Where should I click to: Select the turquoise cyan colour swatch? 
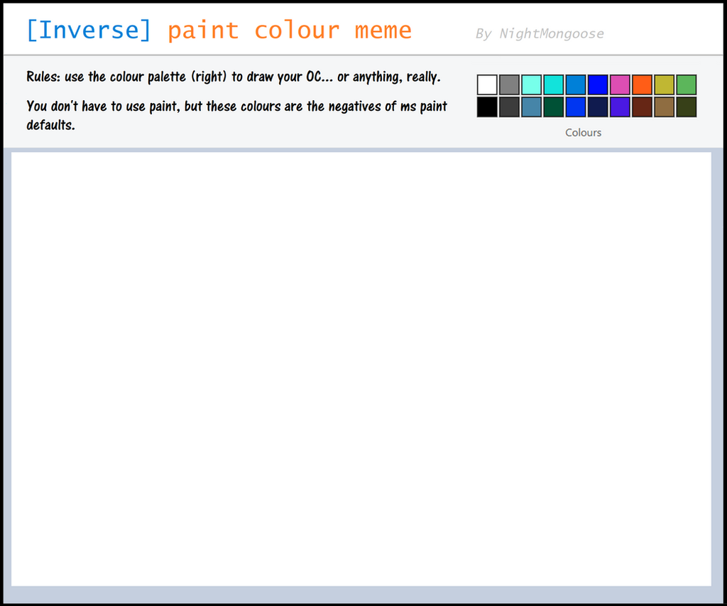pyautogui.click(x=554, y=85)
